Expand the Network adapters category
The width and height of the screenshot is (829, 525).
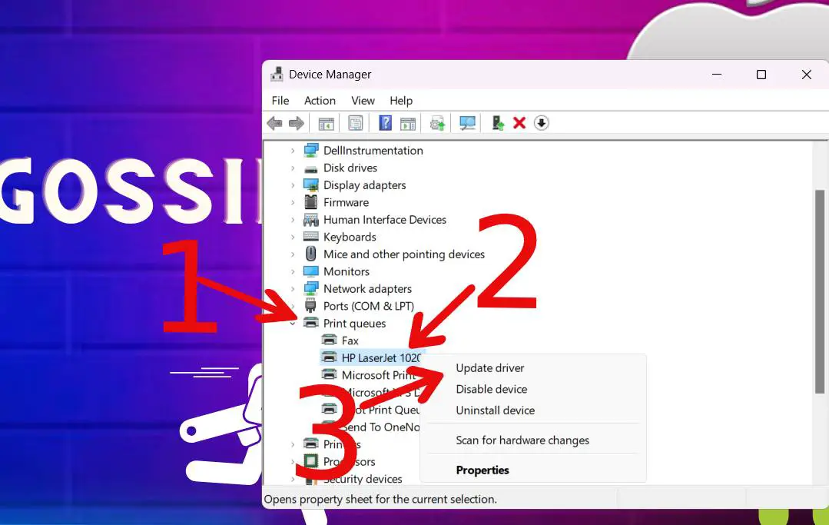point(293,288)
